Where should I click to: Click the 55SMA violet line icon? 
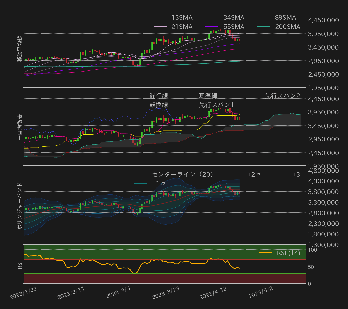pyautogui.click(x=212, y=27)
